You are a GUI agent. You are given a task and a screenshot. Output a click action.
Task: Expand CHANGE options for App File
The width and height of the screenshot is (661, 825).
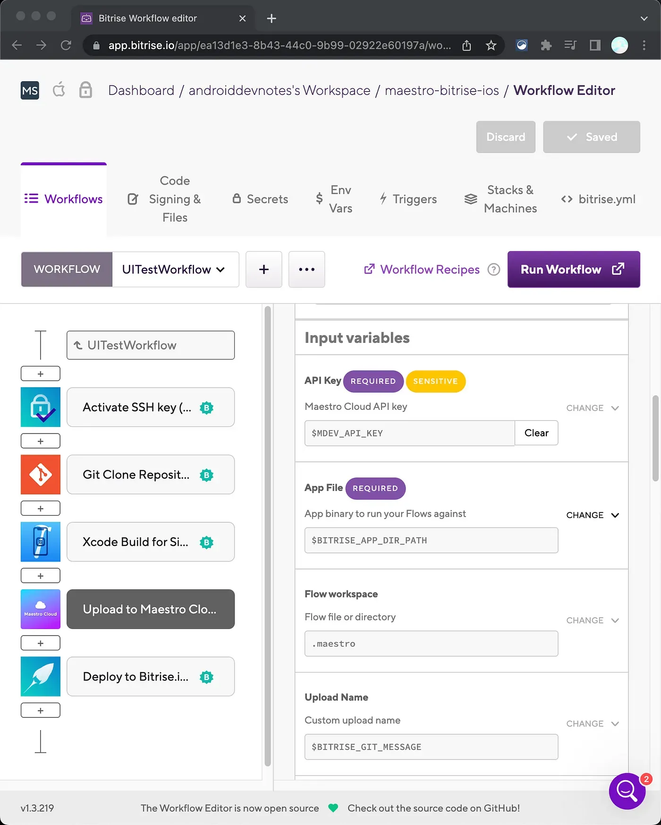coord(592,515)
